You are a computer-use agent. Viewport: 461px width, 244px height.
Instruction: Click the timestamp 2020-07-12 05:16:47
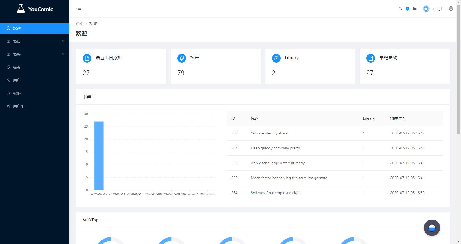(x=407, y=133)
